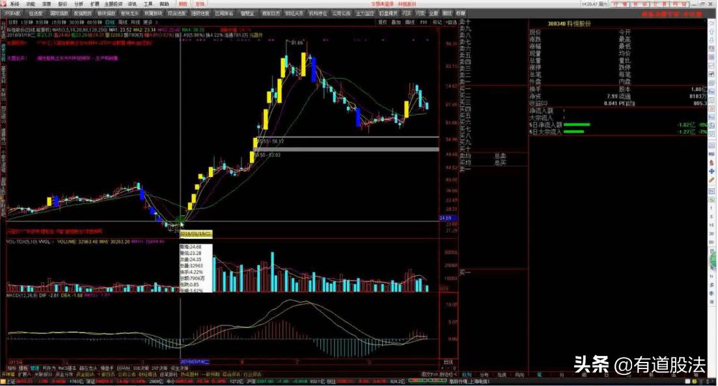
Task: Click the 区间排名 toolbar button
Action: 223,13
